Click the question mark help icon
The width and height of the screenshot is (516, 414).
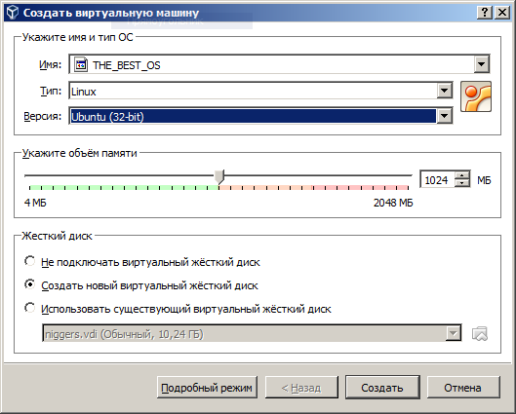[485, 13]
